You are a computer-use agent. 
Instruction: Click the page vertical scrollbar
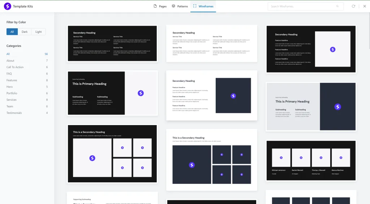pos(368,32)
